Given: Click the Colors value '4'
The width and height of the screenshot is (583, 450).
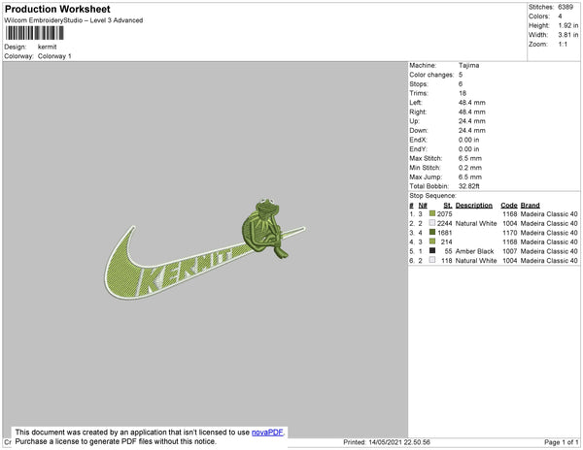Looking at the screenshot, I should 560,16.
